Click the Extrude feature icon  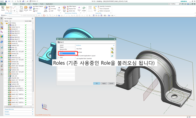[26, 8]
